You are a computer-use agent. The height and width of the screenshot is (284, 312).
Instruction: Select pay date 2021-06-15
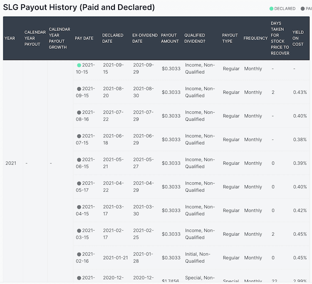click(86, 163)
